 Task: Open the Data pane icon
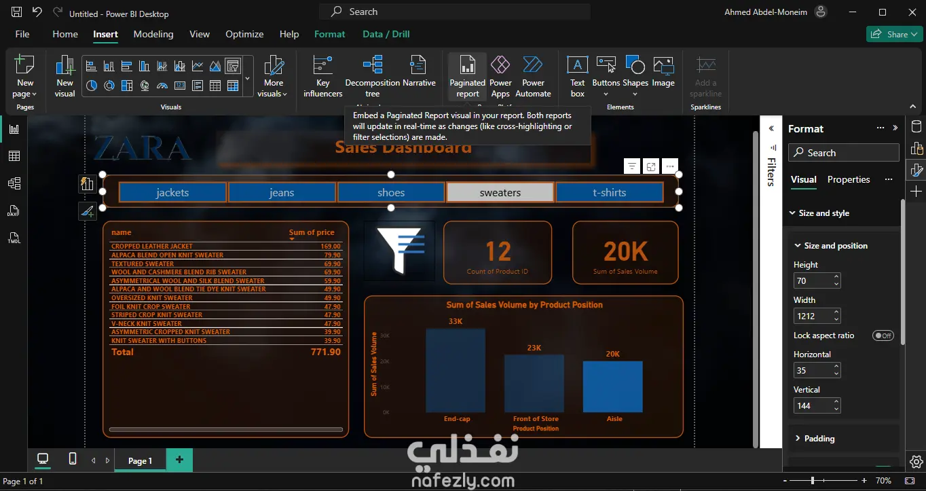916,126
